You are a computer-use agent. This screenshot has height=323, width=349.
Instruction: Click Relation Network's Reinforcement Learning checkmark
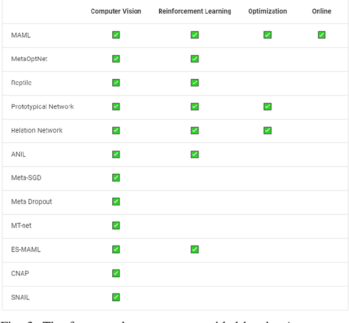tap(195, 130)
